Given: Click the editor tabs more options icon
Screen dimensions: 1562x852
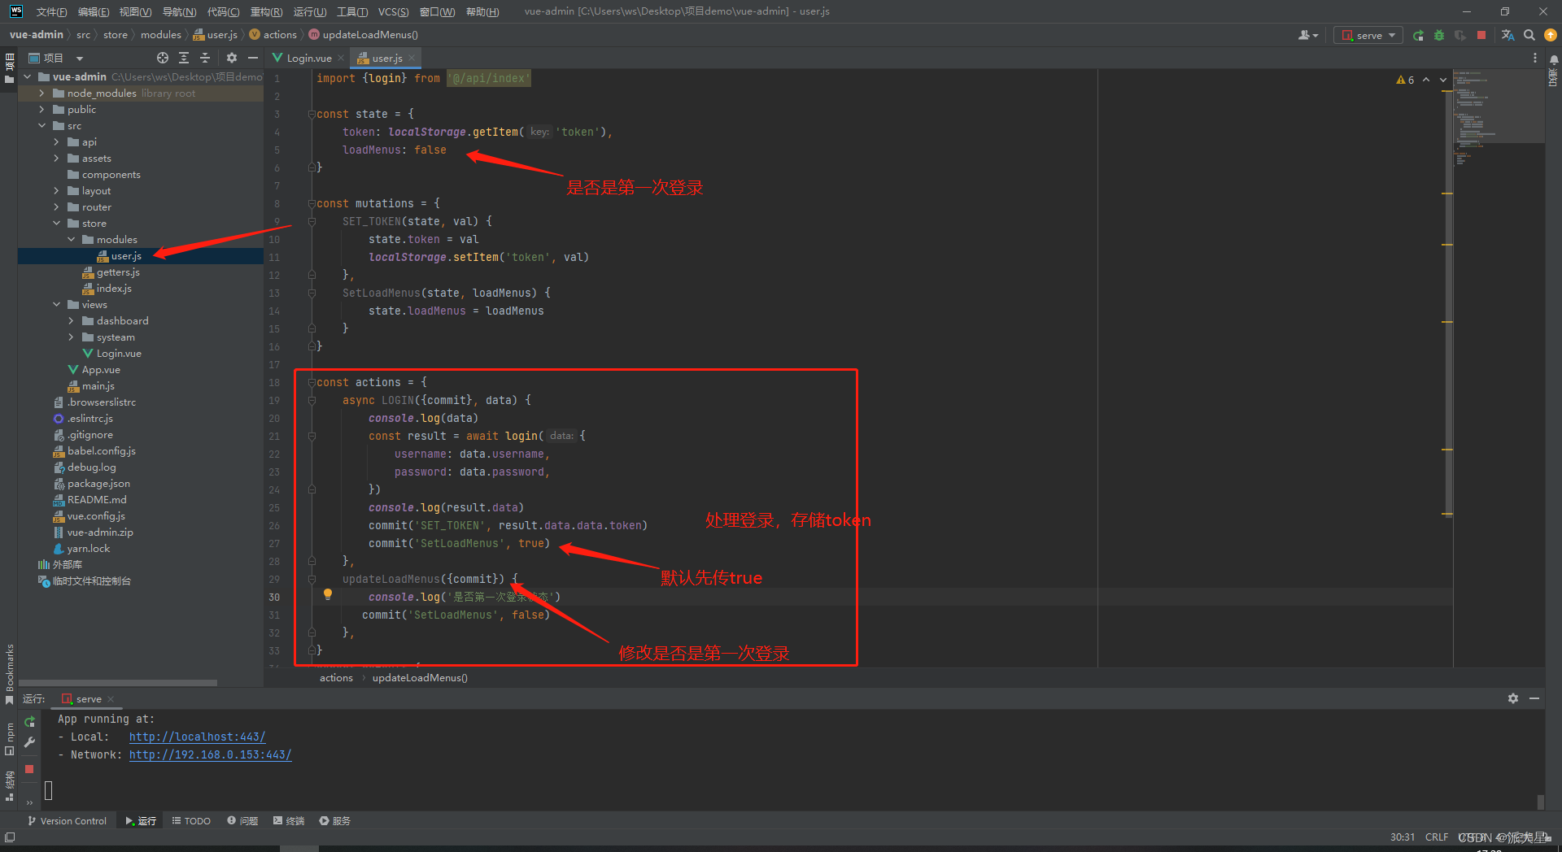Looking at the screenshot, I should coord(1535,58).
